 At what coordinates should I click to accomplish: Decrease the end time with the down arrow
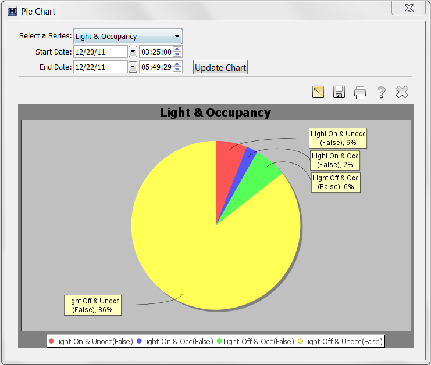point(177,70)
